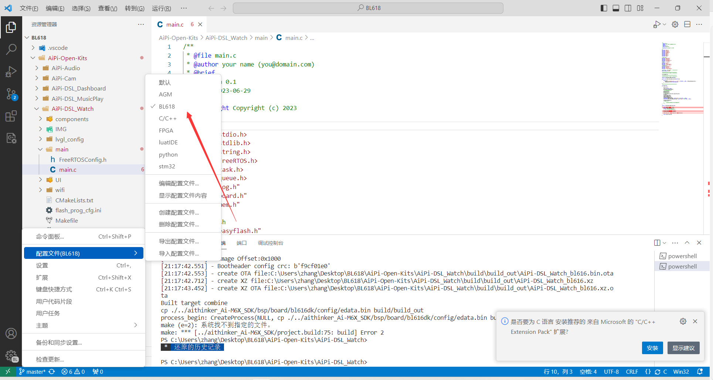Click the notifications bell in status bar

tap(700, 372)
